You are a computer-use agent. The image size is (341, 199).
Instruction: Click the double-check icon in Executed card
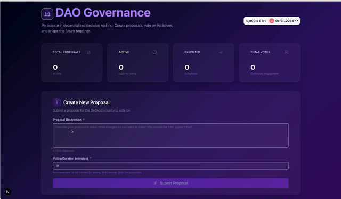point(221,52)
